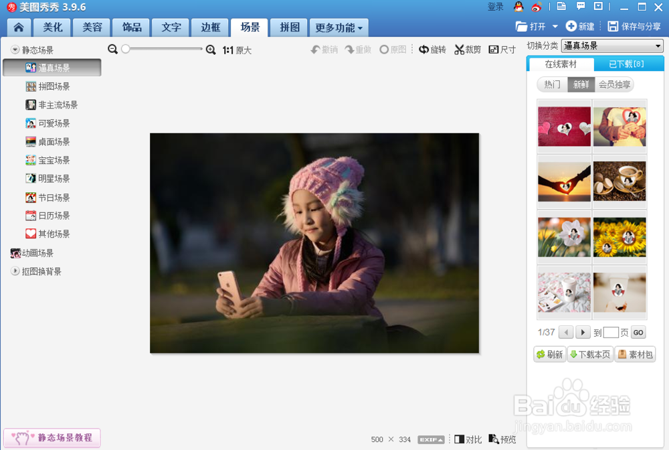The width and height of the screenshot is (669, 450).
Task: Click the Weibo icon
Action: pos(537,7)
